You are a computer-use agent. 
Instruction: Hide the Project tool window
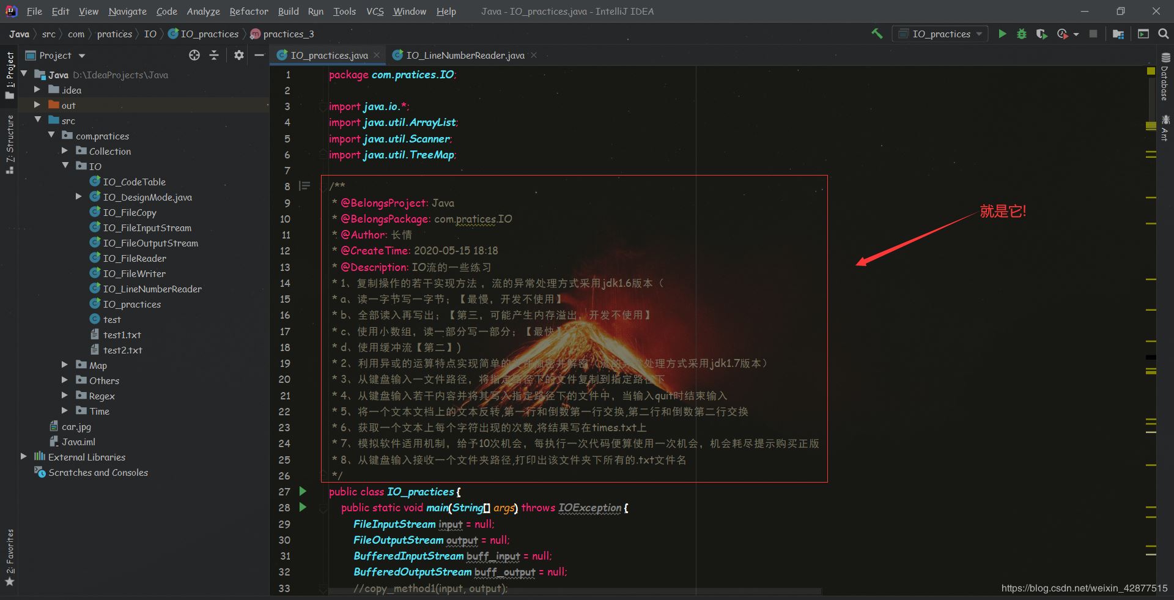(x=259, y=55)
